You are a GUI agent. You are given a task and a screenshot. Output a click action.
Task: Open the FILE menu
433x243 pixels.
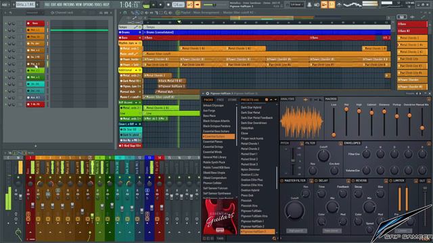pos(47,5)
